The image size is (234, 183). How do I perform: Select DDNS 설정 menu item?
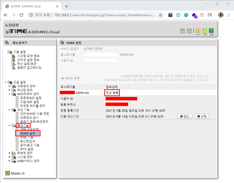[28, 133]
